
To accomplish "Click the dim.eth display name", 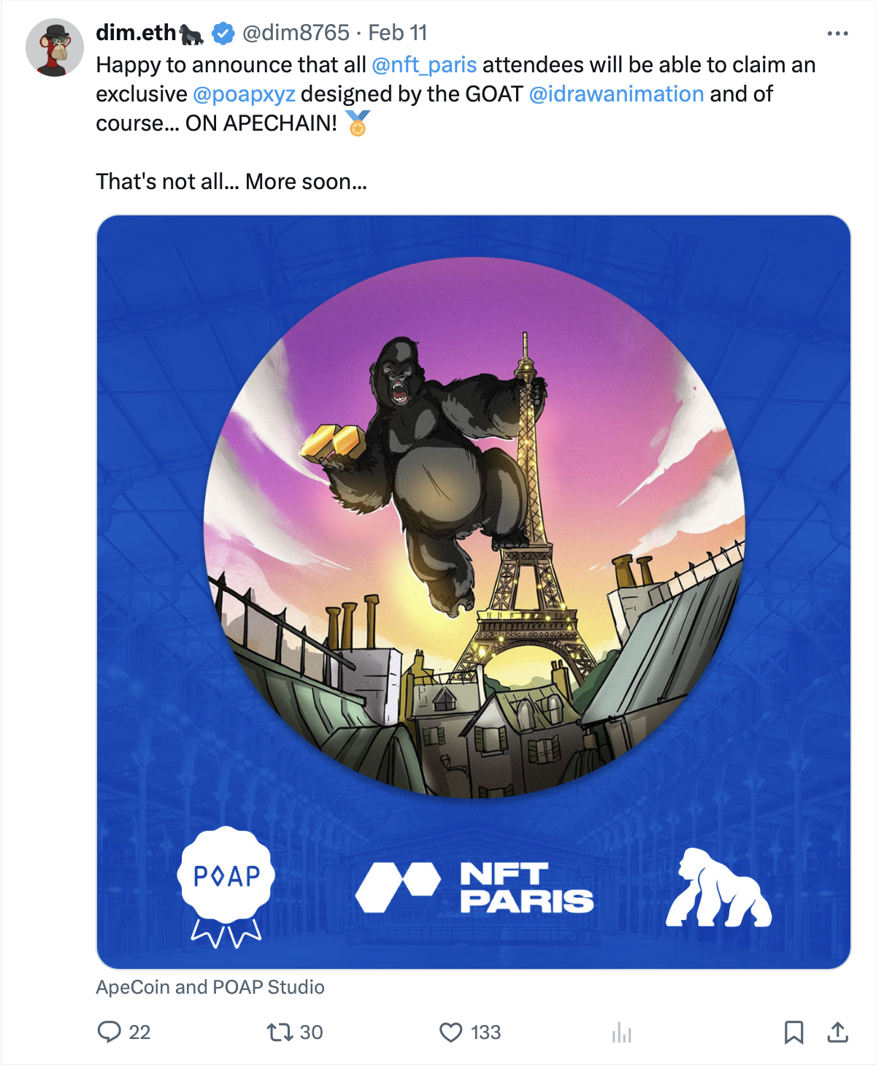I will click(x=136, y=33).
